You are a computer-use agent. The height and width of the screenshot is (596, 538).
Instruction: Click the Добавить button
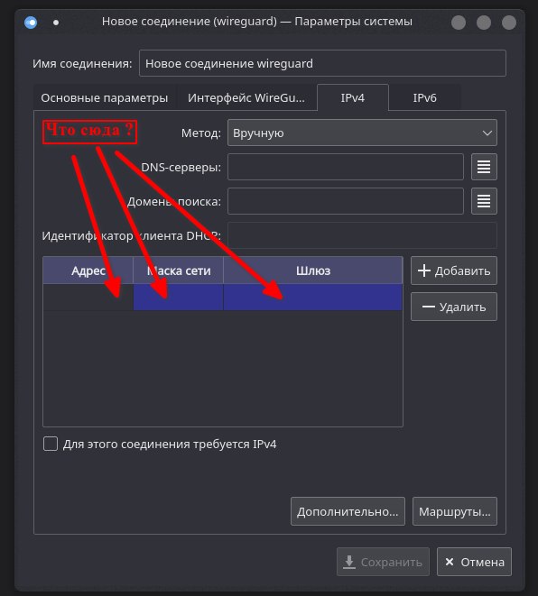point(454,270)
